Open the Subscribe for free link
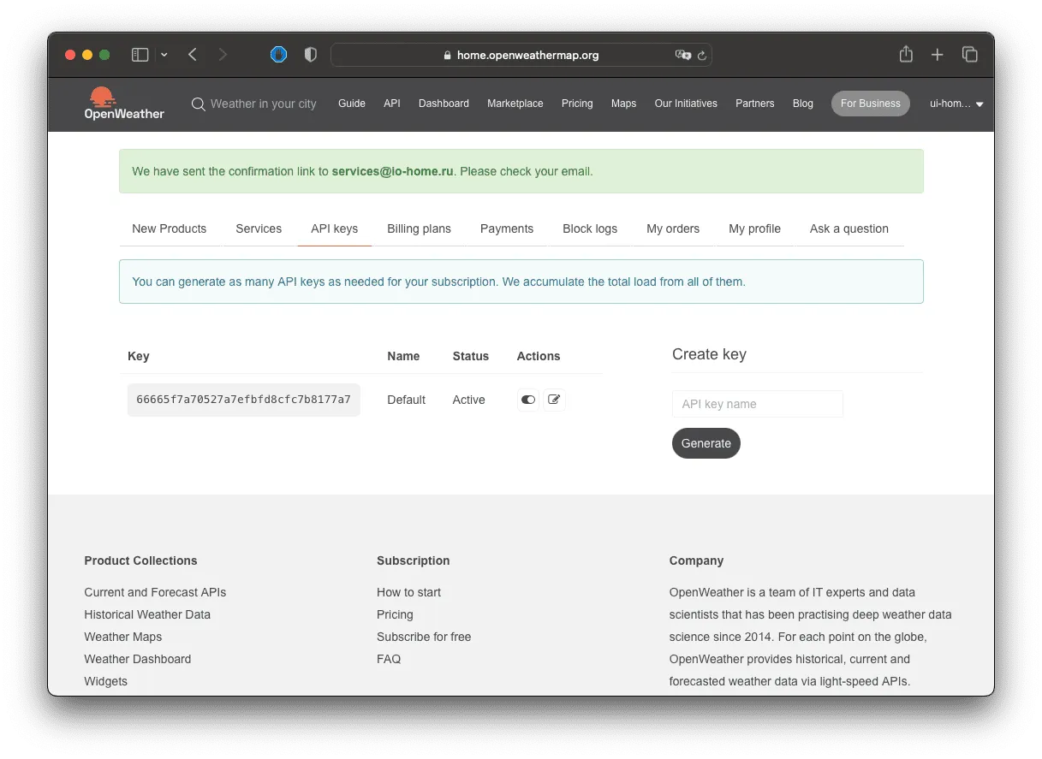This screenshot has height=759, width=1042. click(424, 637)
